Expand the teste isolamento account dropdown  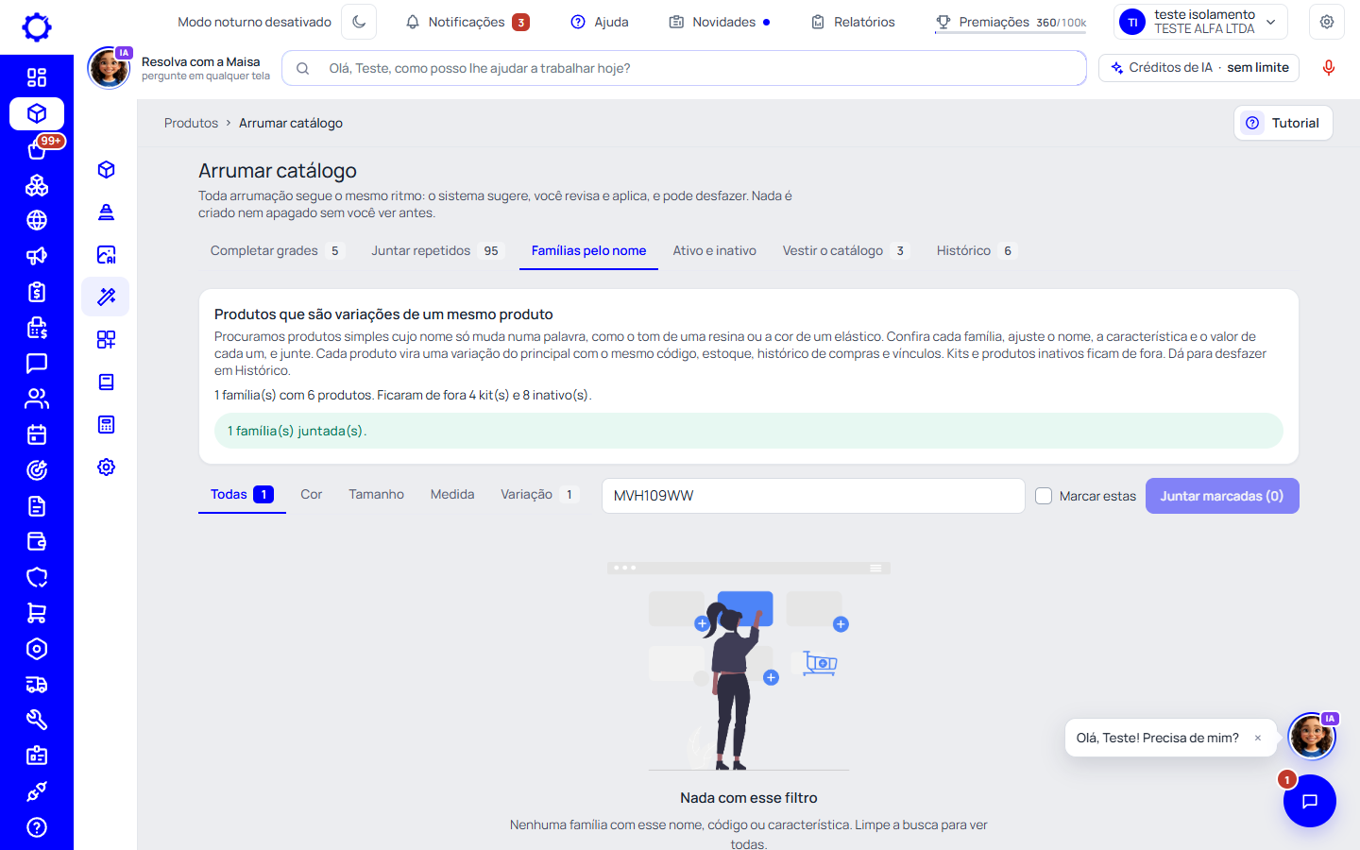tap(1201, 22)
